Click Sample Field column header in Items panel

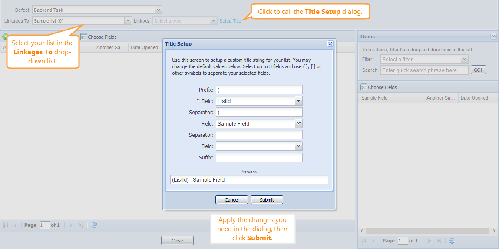[x=391, y=98]
